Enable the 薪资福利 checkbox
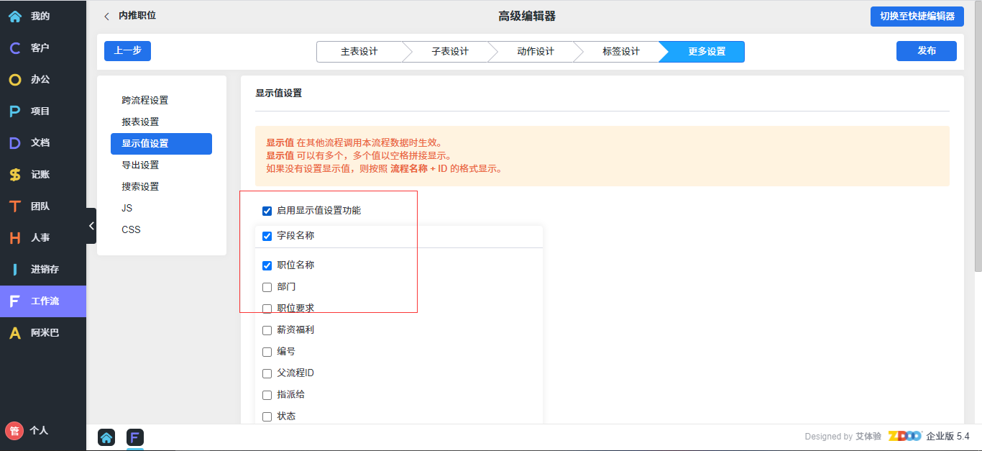 [x=267, y=330]
